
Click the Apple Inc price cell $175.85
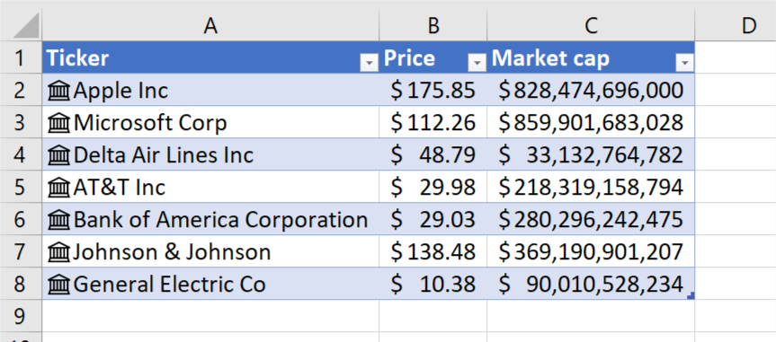click(x=433, y=91)
